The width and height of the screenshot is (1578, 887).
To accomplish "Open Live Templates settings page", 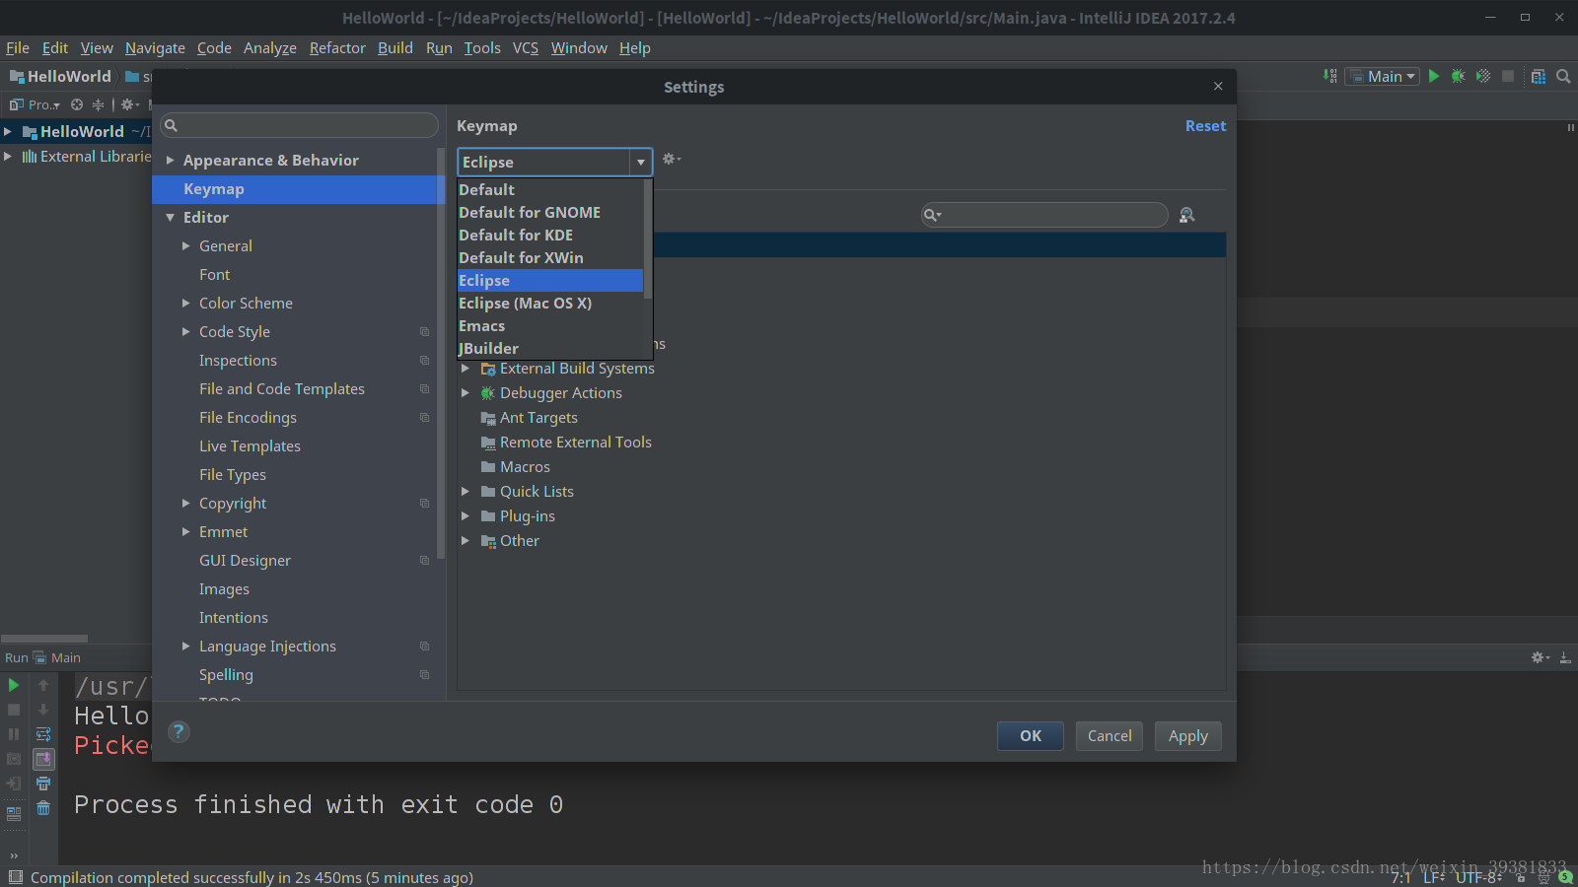I will tap(250, 446).
